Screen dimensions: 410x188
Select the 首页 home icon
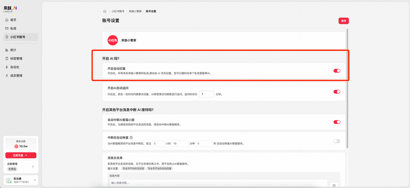7,20
